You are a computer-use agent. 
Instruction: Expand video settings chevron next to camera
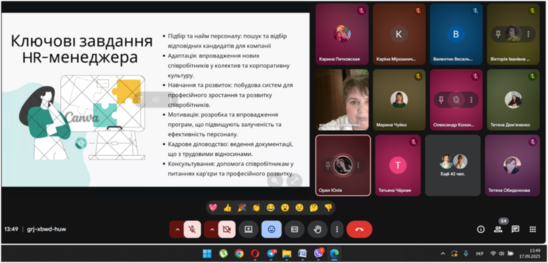(212, 229)
